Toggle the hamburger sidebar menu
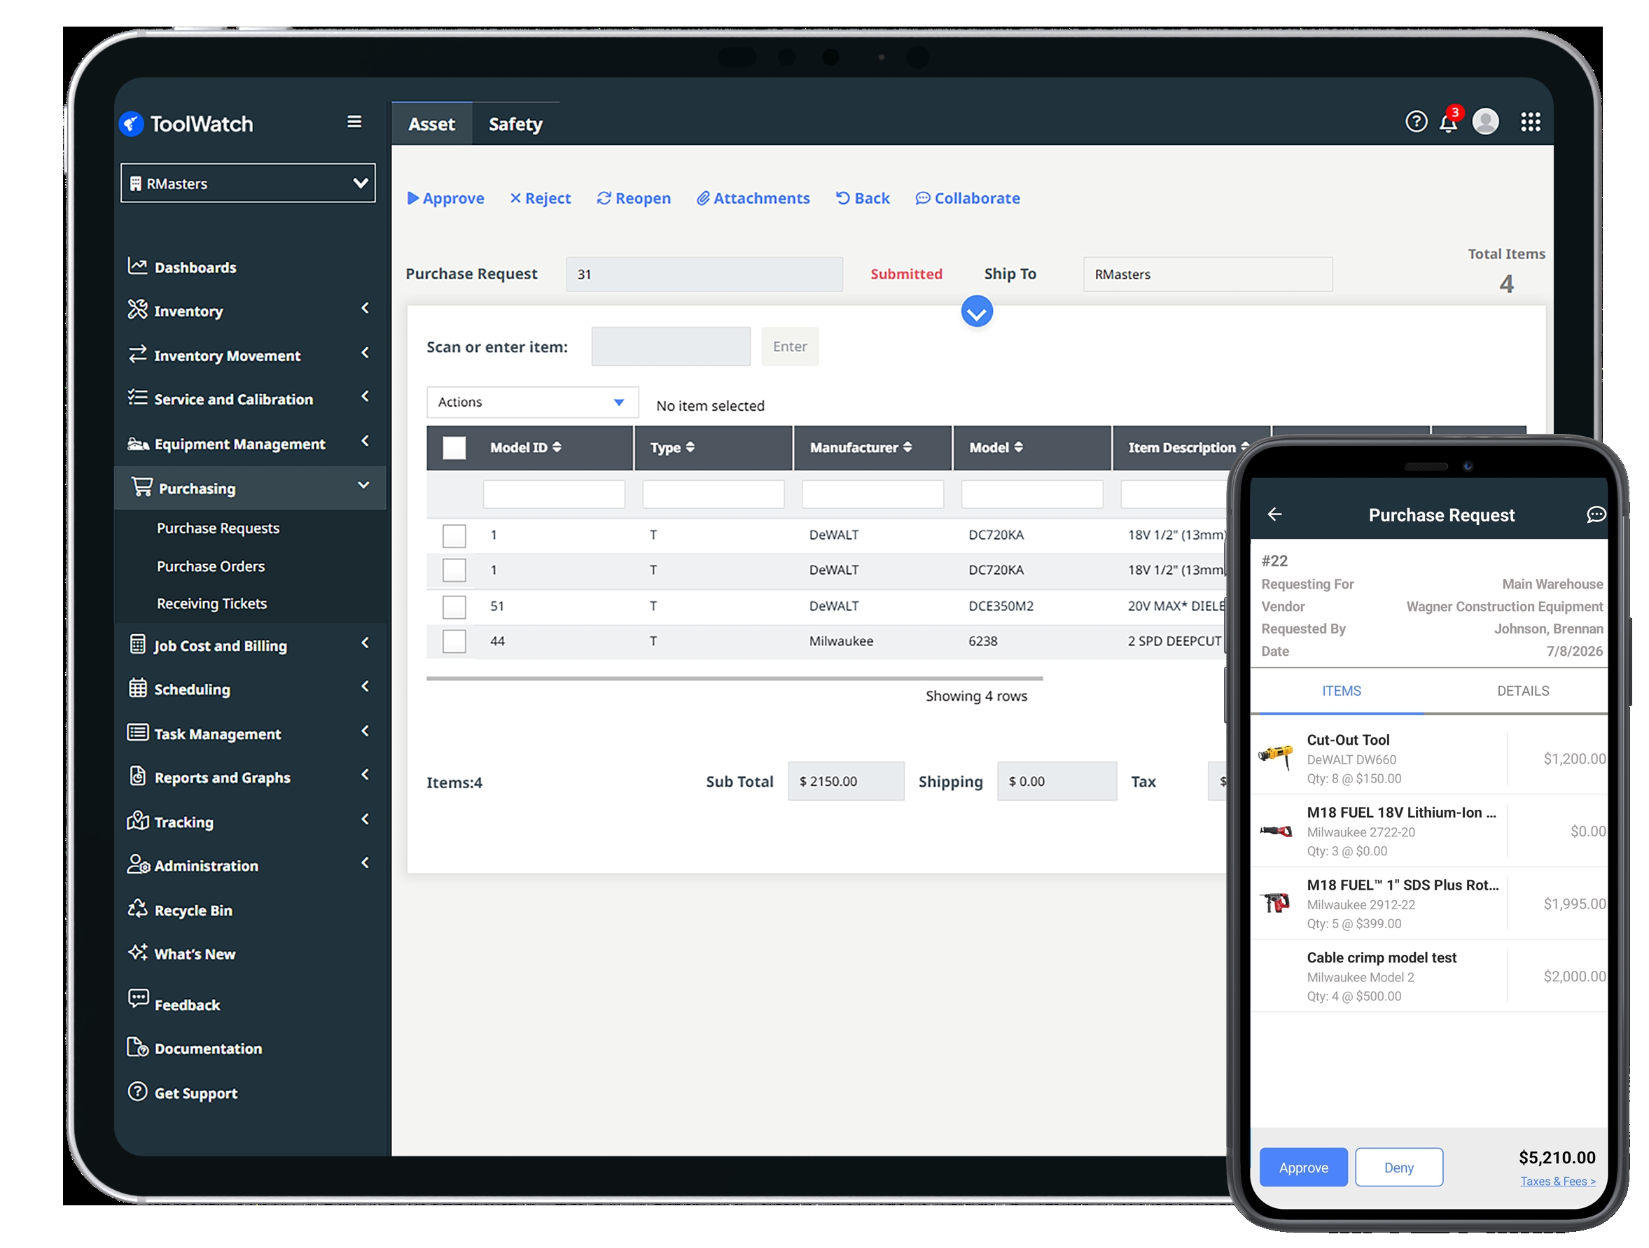This screenshot has height=1248, width=1649. click(355, 122)
